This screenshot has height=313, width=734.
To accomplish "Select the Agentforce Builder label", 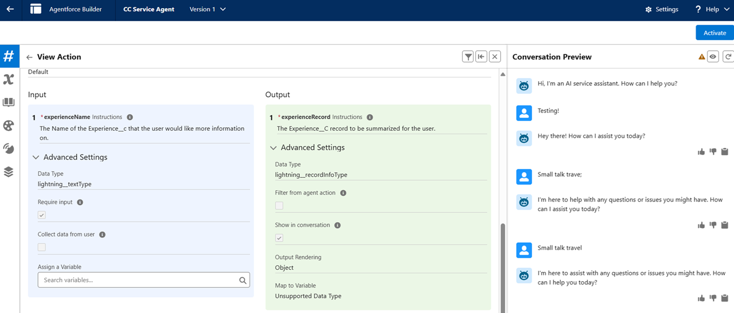I will (75, 9).
